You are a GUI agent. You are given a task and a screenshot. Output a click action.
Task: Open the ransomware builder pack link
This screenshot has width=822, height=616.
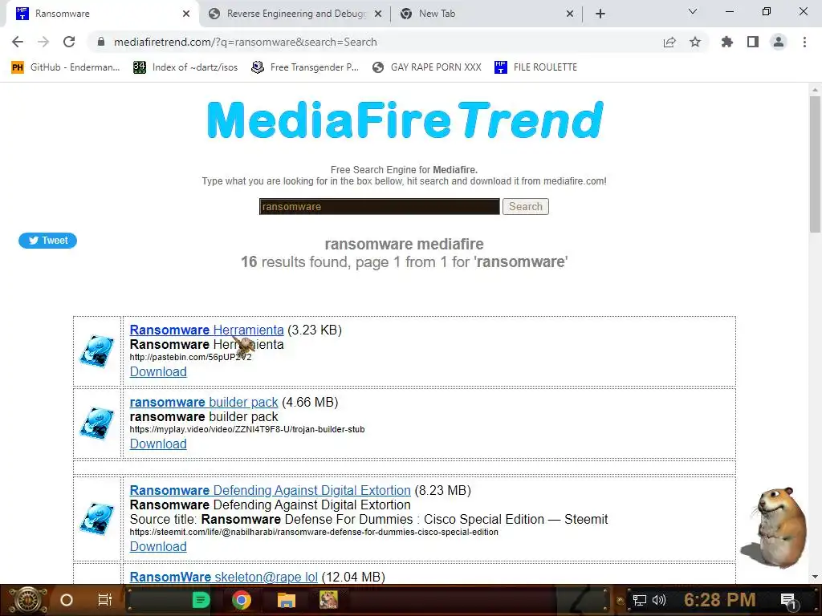(203, 403)
